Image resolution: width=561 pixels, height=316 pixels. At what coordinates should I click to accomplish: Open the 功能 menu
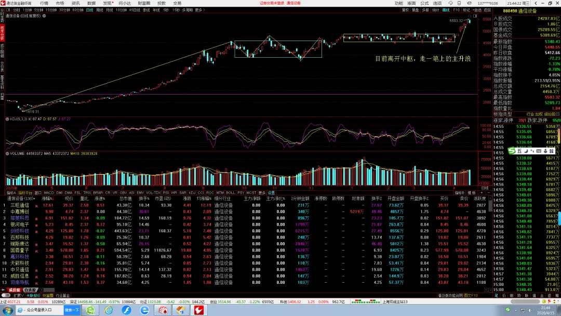coord(398,3)
